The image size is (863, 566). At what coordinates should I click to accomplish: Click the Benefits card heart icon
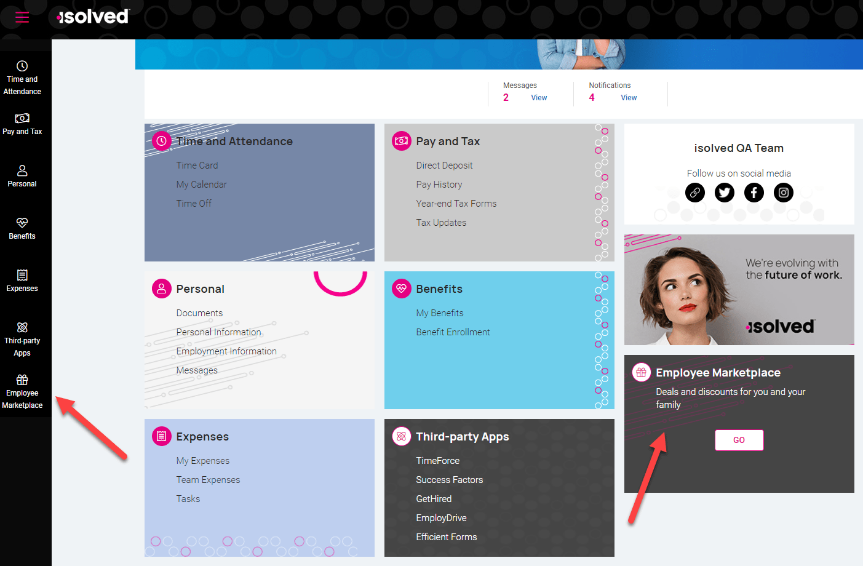pyautogui.click(x=402, y=289)
